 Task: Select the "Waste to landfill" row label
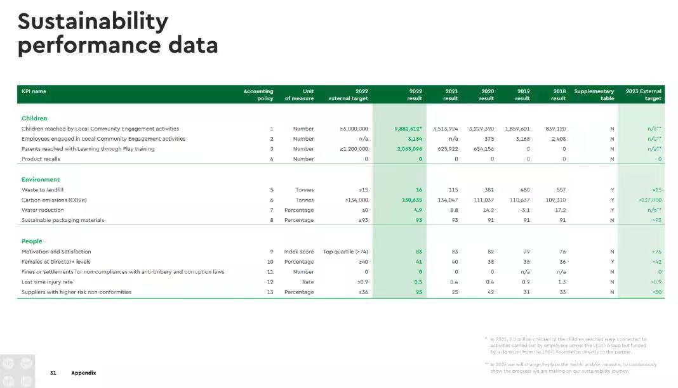coord(43,190)
